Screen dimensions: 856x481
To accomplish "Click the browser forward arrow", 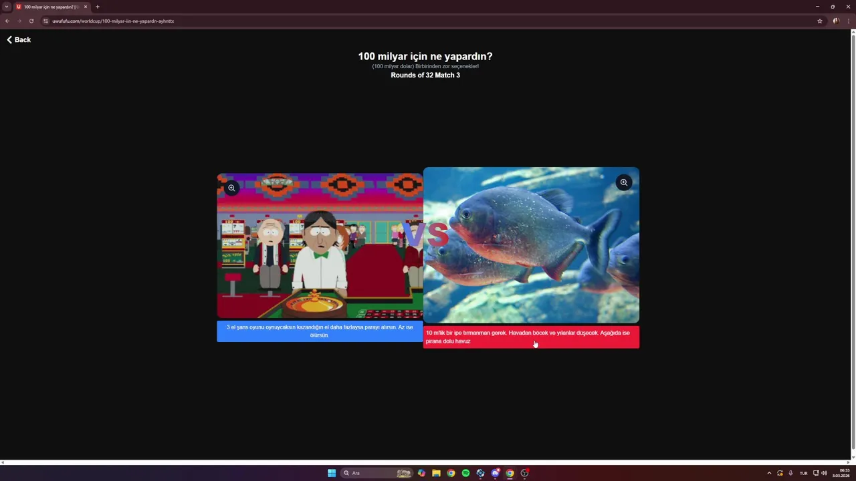I will tap(19, 21).
